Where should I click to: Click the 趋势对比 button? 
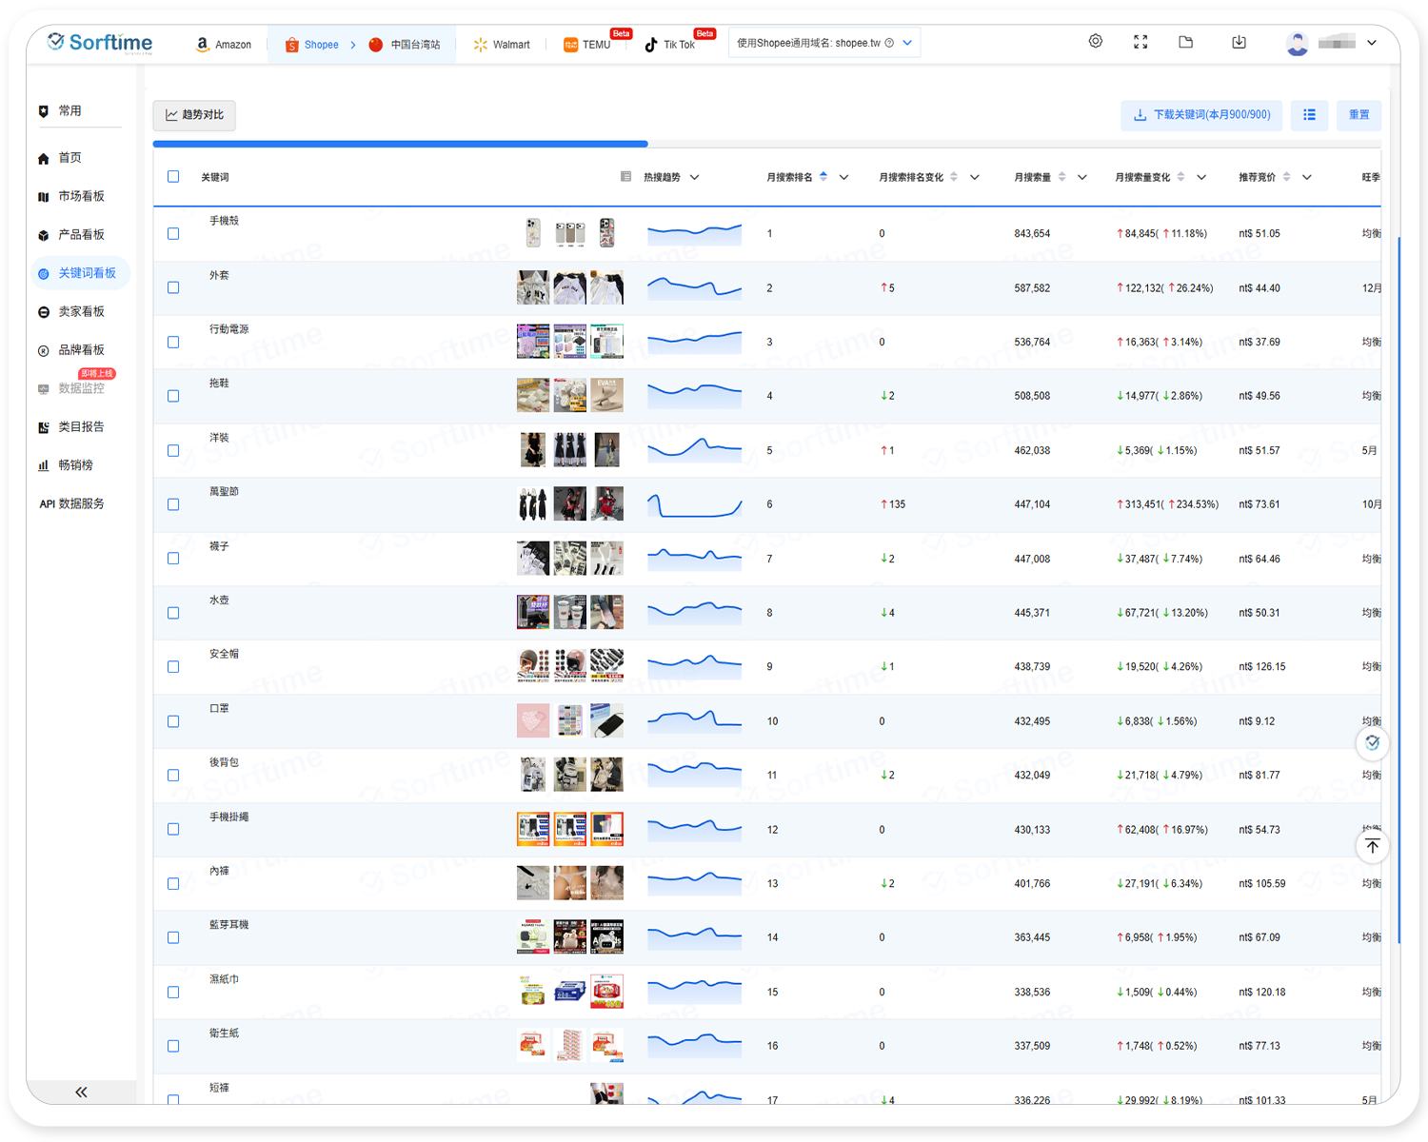point(194,115)
